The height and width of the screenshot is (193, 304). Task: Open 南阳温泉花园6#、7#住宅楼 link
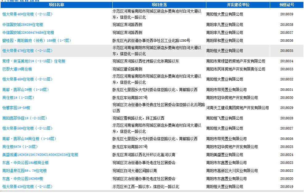(x=24, y=171)
